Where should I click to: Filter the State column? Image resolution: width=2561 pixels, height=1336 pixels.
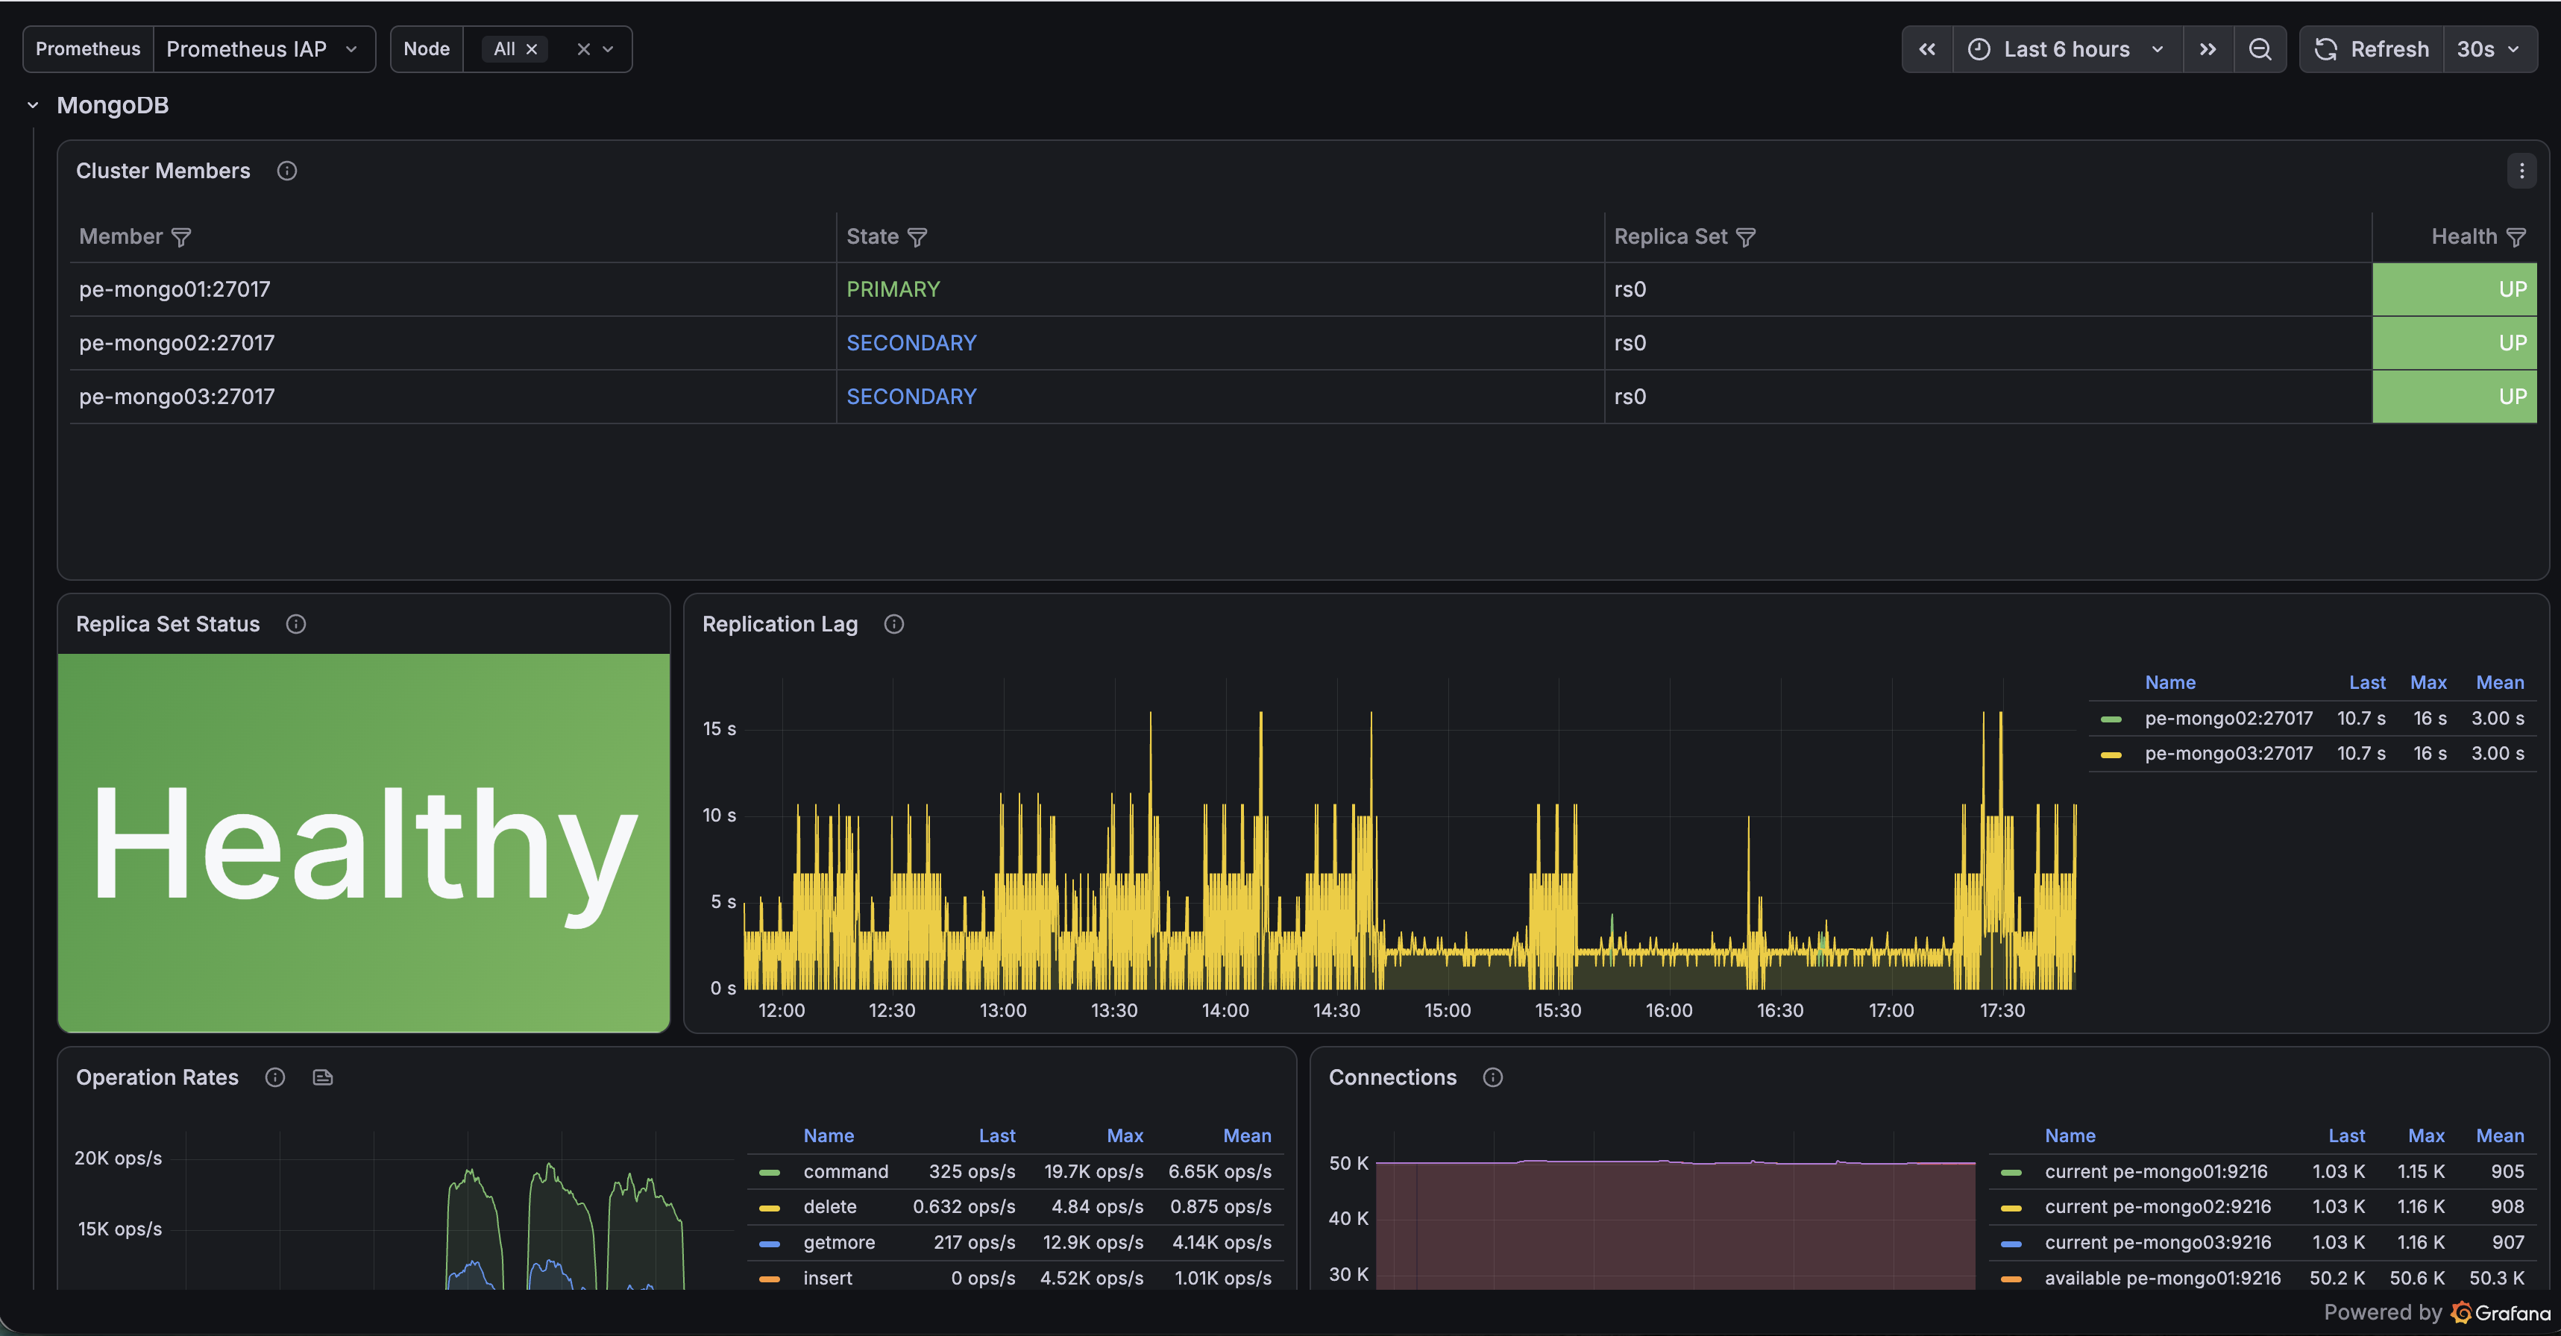click(x=917, y=238)
